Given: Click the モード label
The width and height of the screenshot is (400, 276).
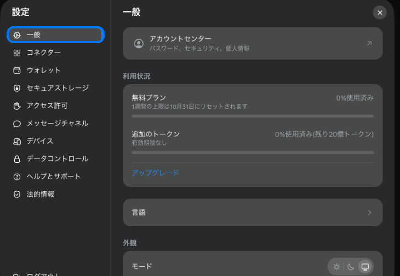Looking at the screenshot, I should (142, 266).
